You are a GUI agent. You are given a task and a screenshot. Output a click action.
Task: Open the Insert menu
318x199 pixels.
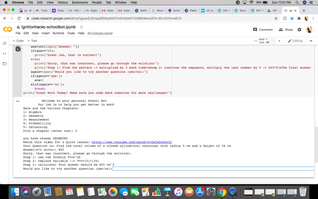[x=46, y=33]
